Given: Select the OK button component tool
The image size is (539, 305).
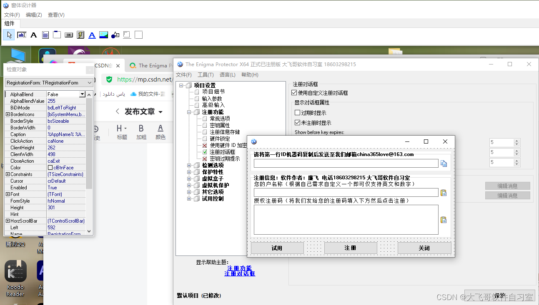Looking at the screenshot, I should pyautogui.click(x=68, y=35).
